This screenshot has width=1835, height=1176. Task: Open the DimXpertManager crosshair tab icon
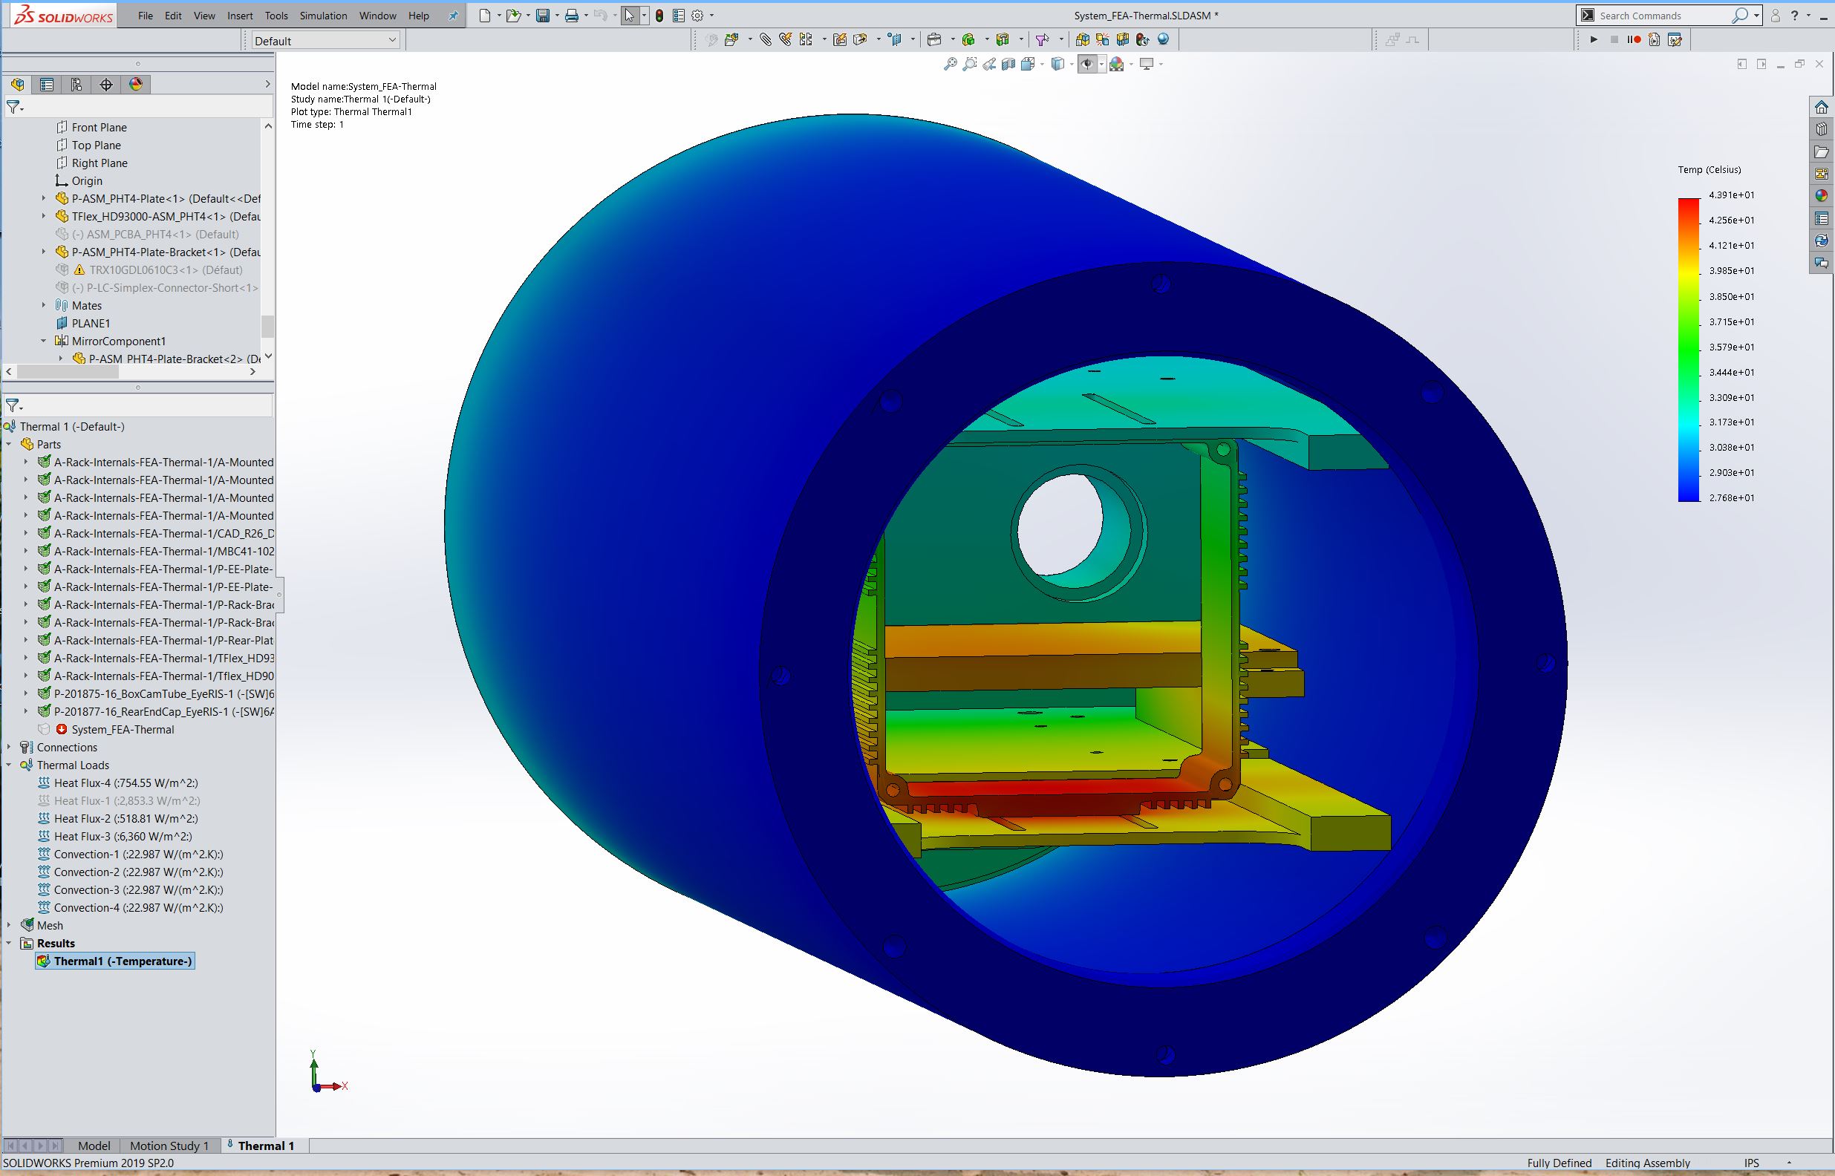[x=106, y=84]
